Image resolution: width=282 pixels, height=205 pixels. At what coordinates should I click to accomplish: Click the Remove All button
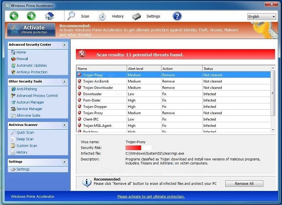pyautogui.click(x=244, y=184)
